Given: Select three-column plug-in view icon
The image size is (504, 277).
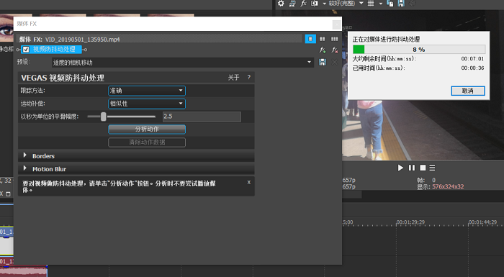Looking at the screenshot, I should tap(335, 39).
